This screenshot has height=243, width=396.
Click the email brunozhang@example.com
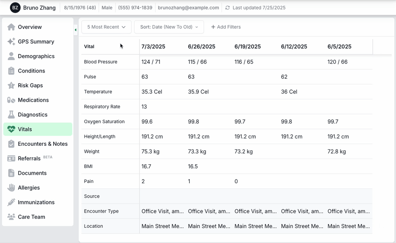coord(189,8)
